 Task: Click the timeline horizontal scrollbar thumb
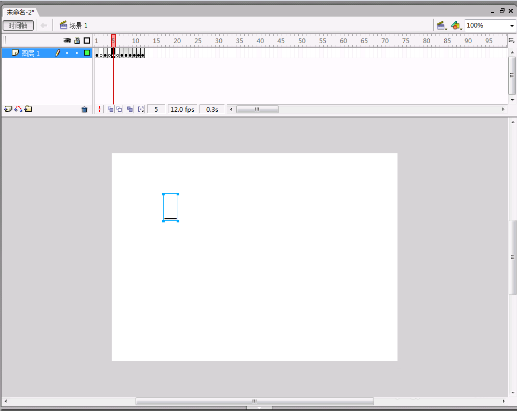(x=257, y=110)
